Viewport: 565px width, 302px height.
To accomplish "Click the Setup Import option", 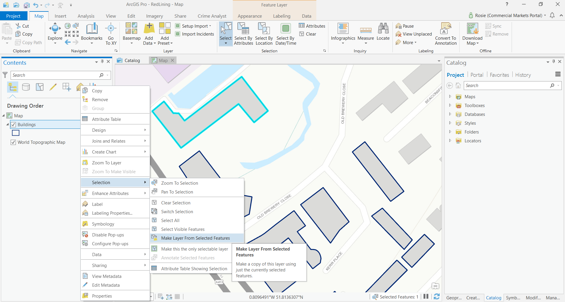I will click(x=193, y=26).
